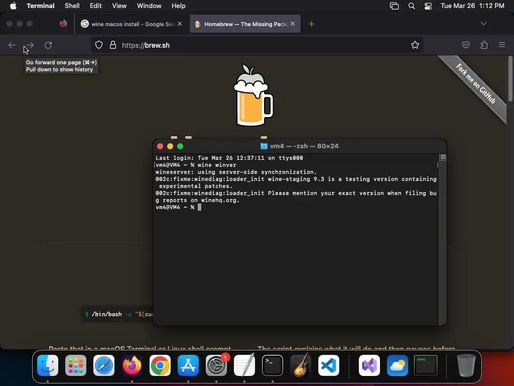Open the Weather app from the Dock
Screen dimensions: 514x386
398,365
